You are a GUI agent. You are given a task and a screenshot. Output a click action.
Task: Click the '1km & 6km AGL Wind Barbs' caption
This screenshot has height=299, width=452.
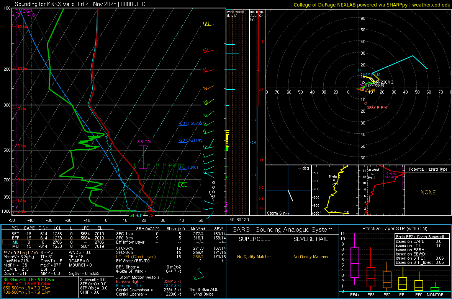coord(203,292)
